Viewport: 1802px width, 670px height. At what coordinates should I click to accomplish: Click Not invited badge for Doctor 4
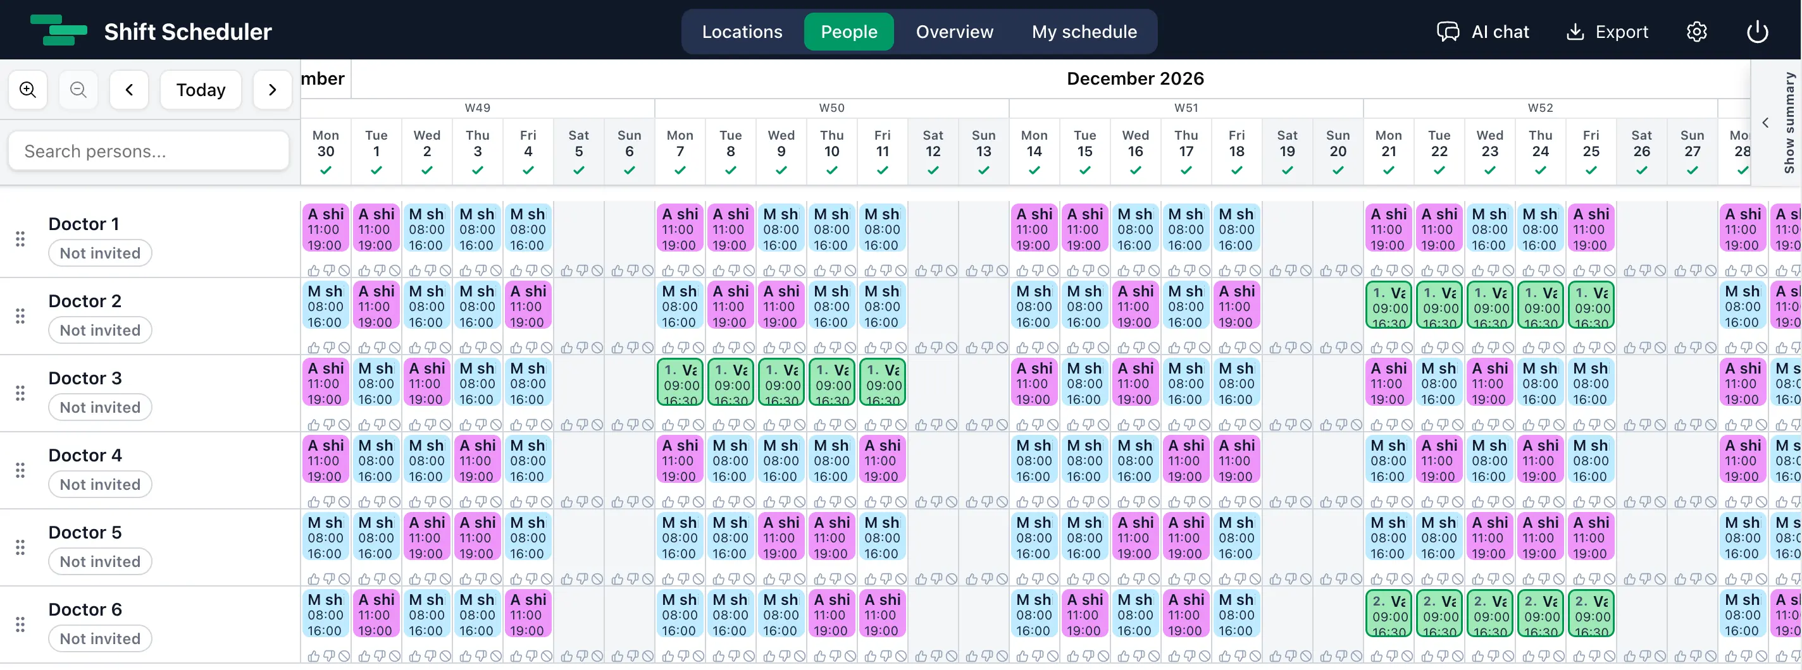click(x=100, y=484)
